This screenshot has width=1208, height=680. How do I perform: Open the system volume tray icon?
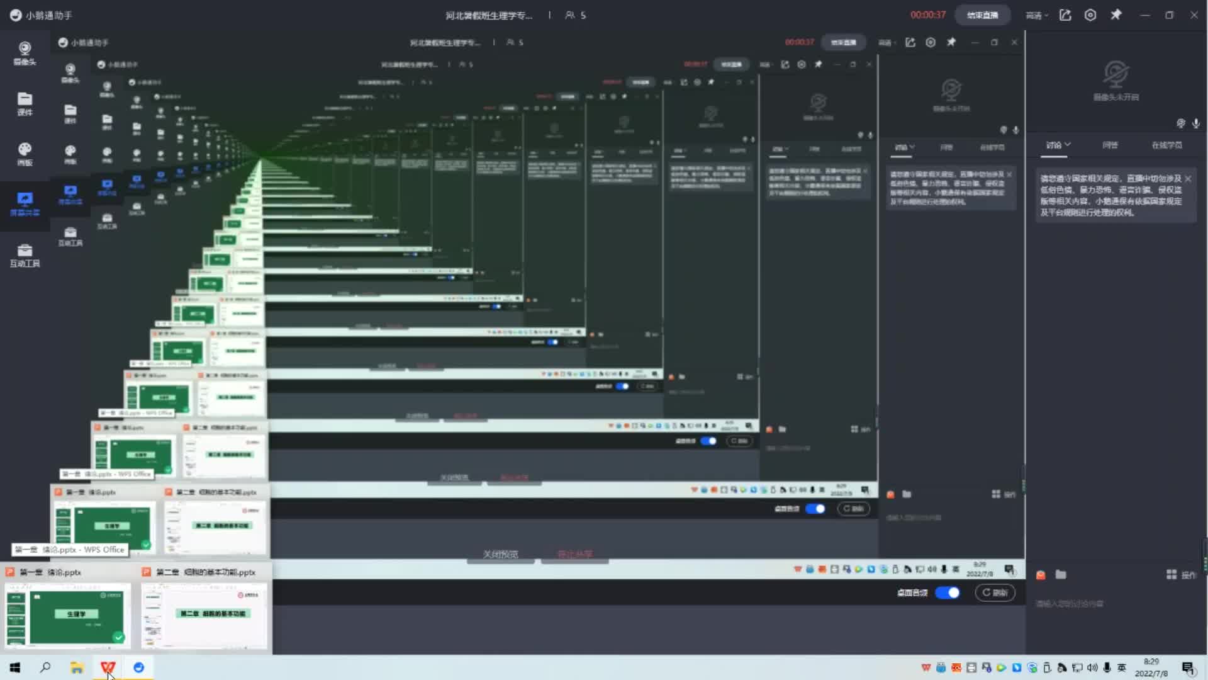(x=1092, y=667)
